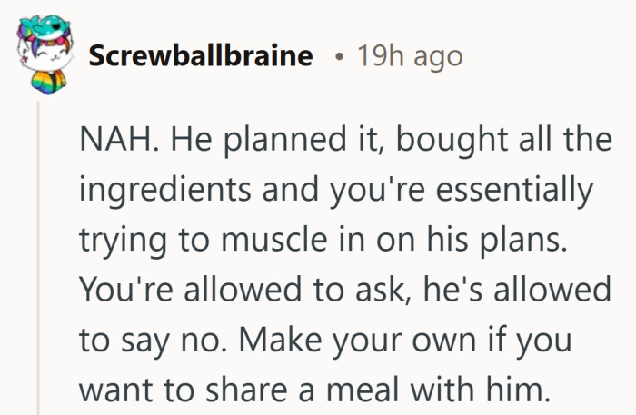Click "You're" at the start of line four
The height and width of the screenshot is (415, 636).
[x=121, y=291]
